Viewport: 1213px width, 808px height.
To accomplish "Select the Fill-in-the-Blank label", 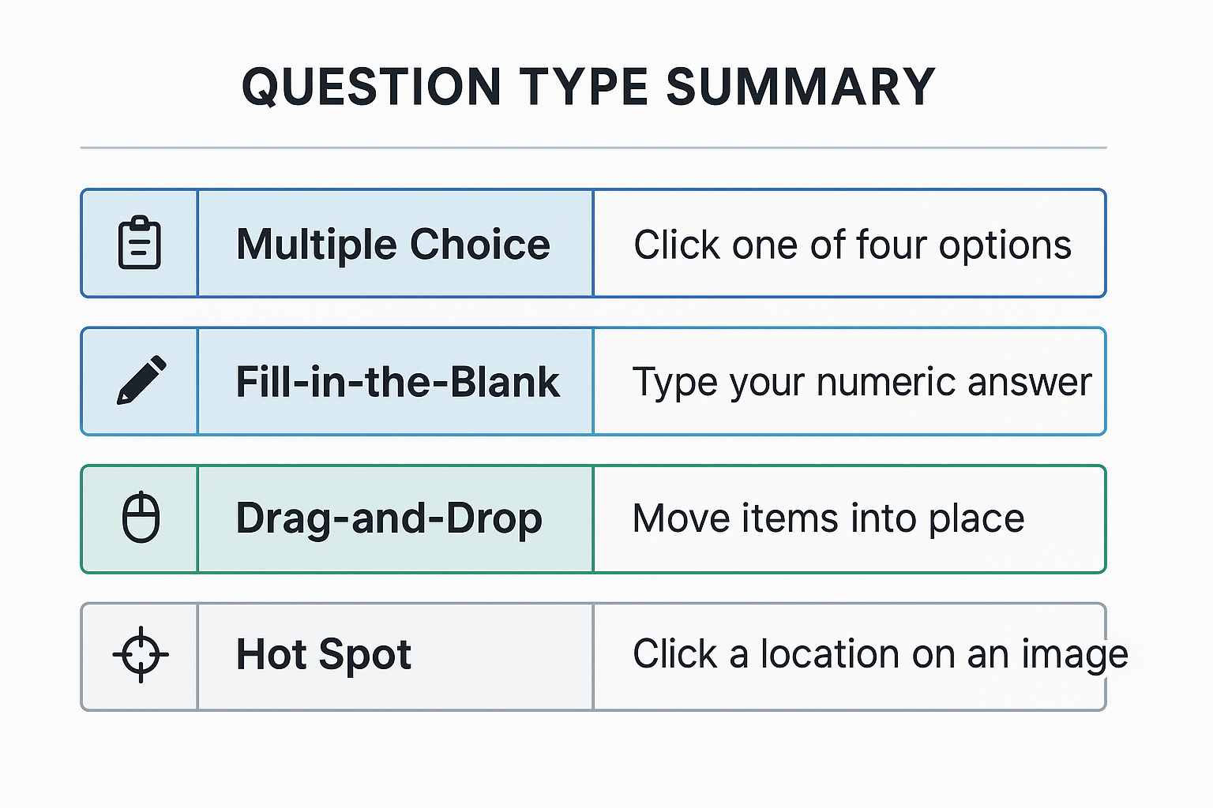I will (398, 382).
